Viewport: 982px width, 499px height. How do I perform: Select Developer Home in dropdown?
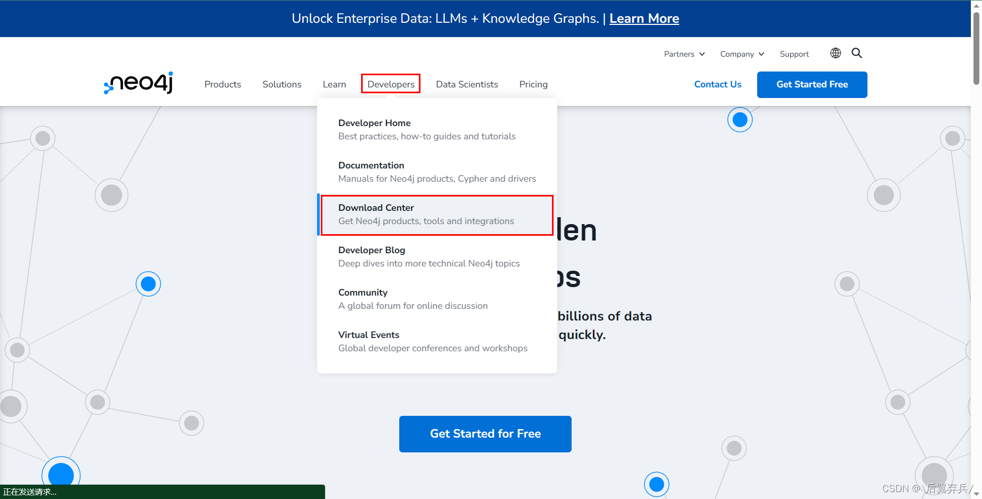tap(437, 130)
